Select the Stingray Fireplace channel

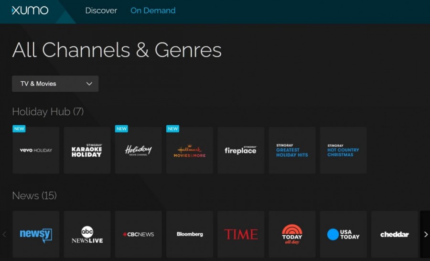click(x=241, y=150)
